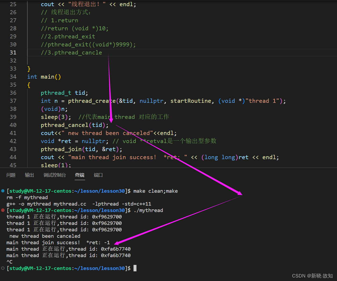Click first 'thread 1 正在运行' output line
Screen dimensions: 337x281
[64, 217]
